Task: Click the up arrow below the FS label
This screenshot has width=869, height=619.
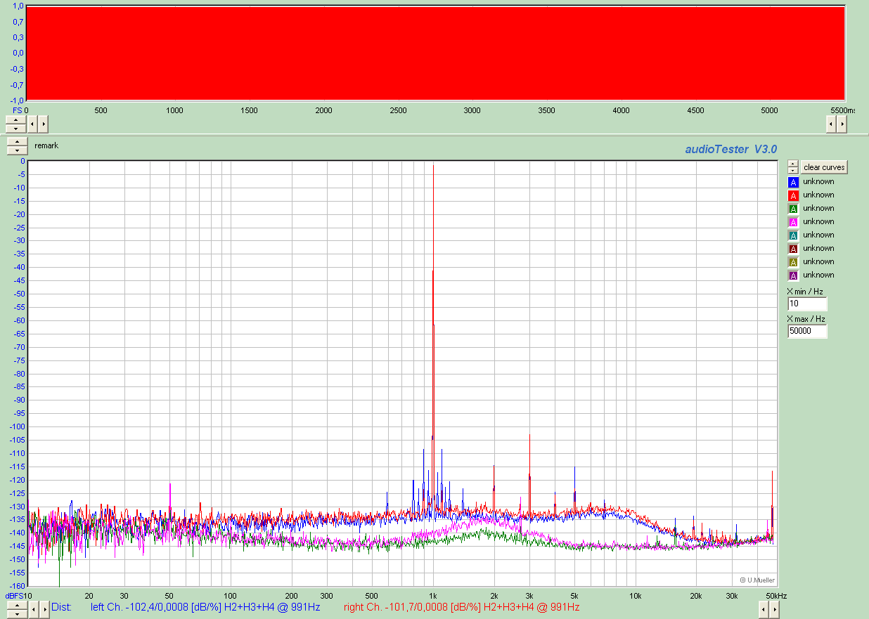Action: tap(16, 119)
